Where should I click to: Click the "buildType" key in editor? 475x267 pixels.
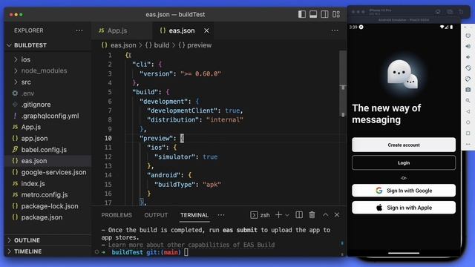point(175,185)
